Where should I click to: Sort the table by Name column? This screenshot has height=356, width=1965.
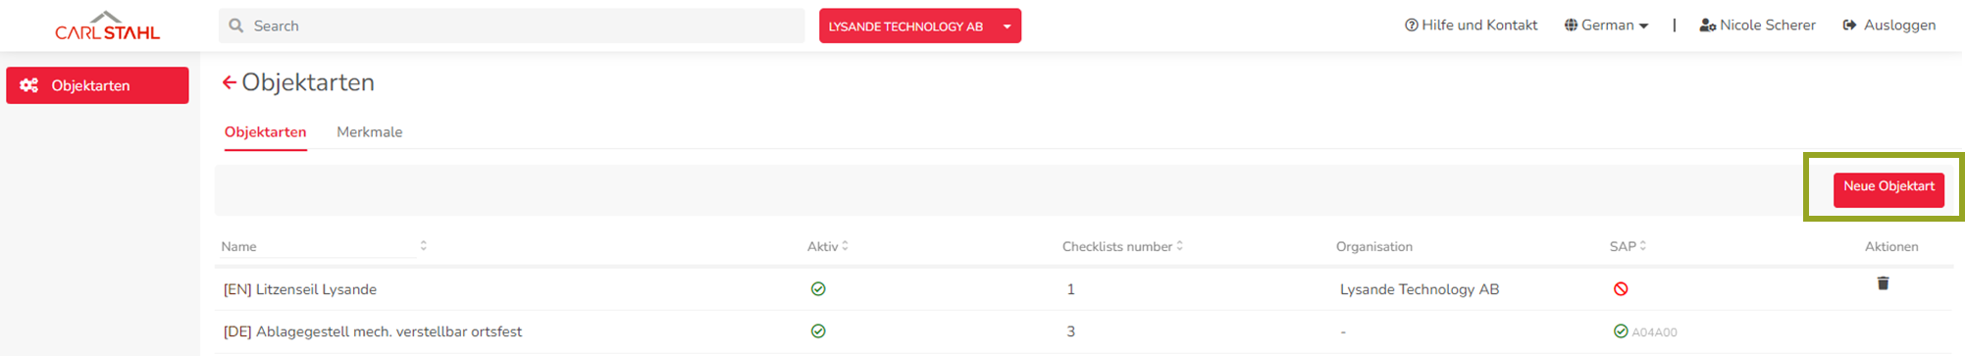point(423,245)
